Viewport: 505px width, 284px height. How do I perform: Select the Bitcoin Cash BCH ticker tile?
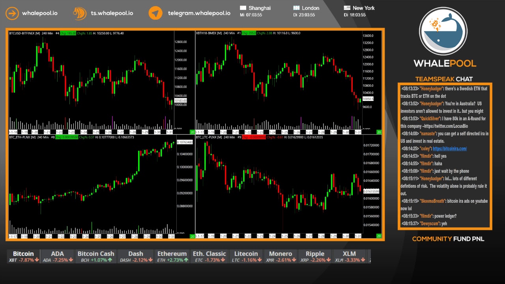[x=96, y=256]
